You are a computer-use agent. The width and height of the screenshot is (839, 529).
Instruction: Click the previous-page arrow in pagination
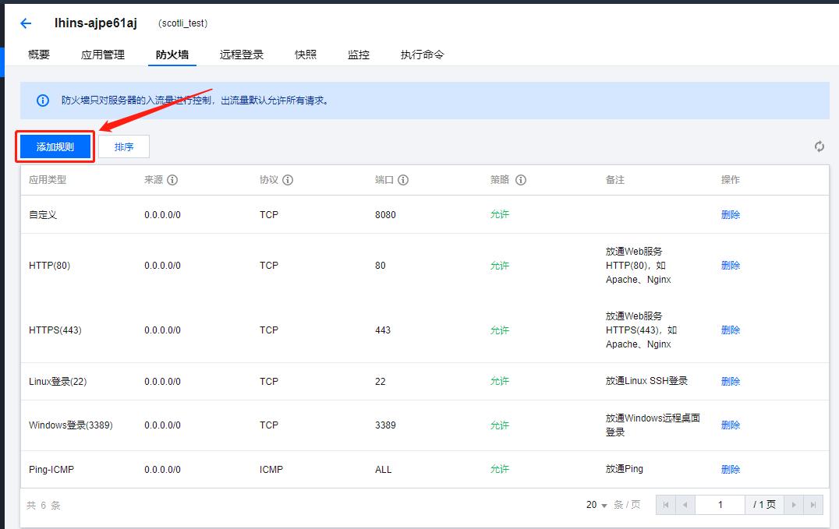685,505
